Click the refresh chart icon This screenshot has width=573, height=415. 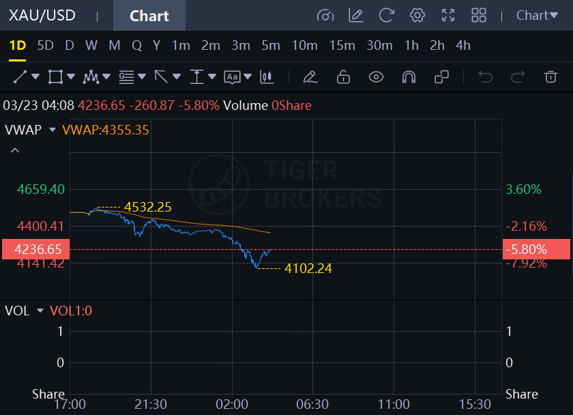click(x=387, y=15)
